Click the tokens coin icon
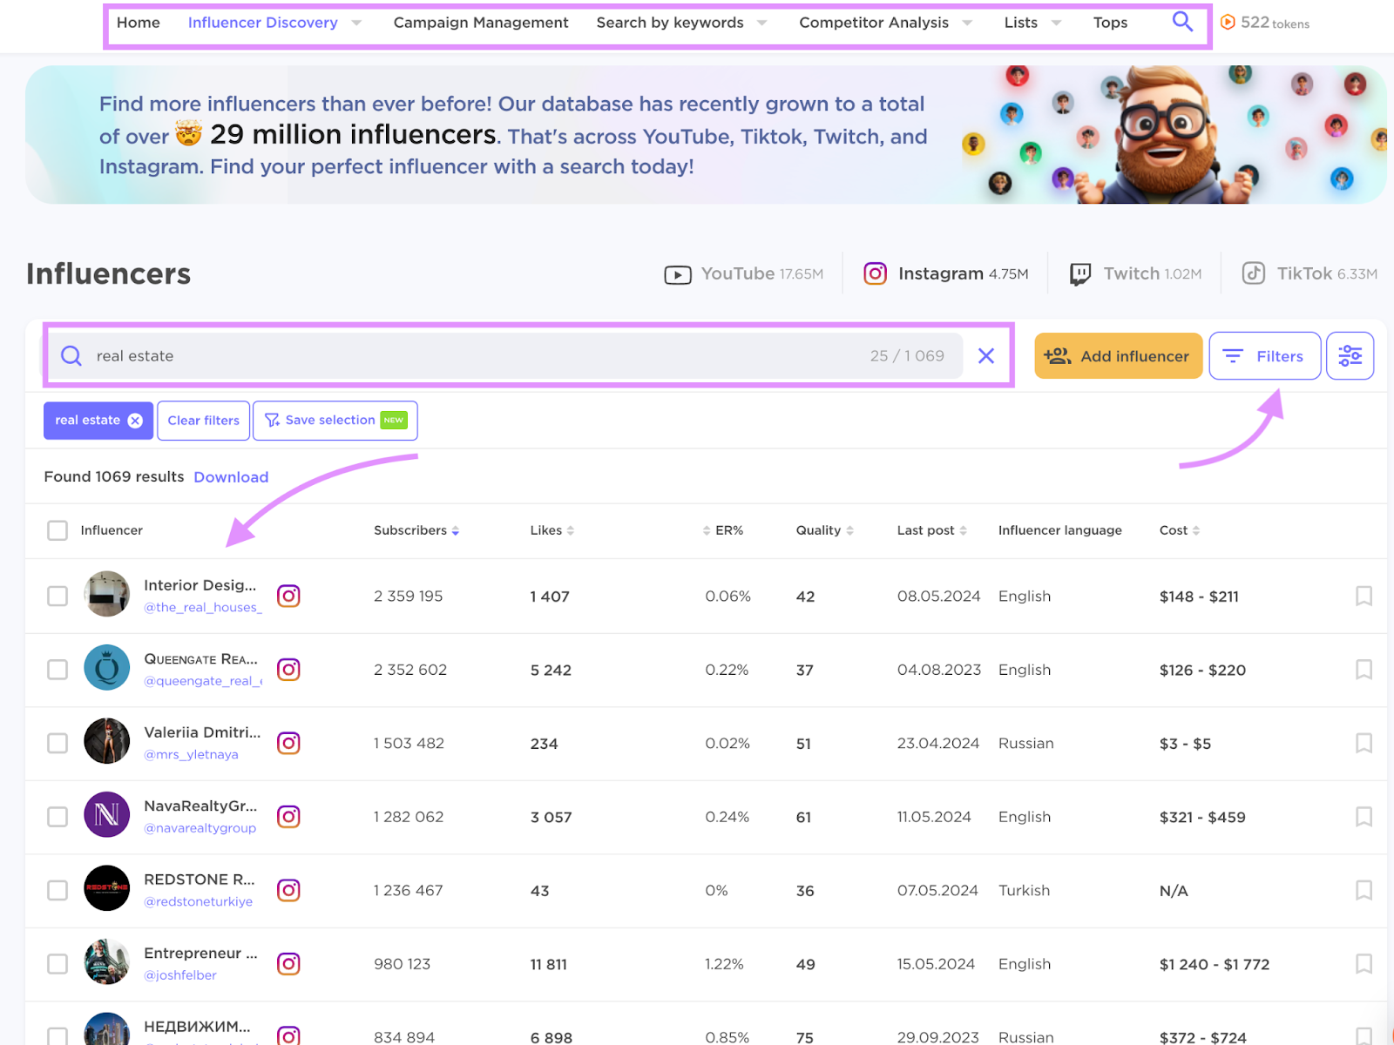 (1228, 23)
